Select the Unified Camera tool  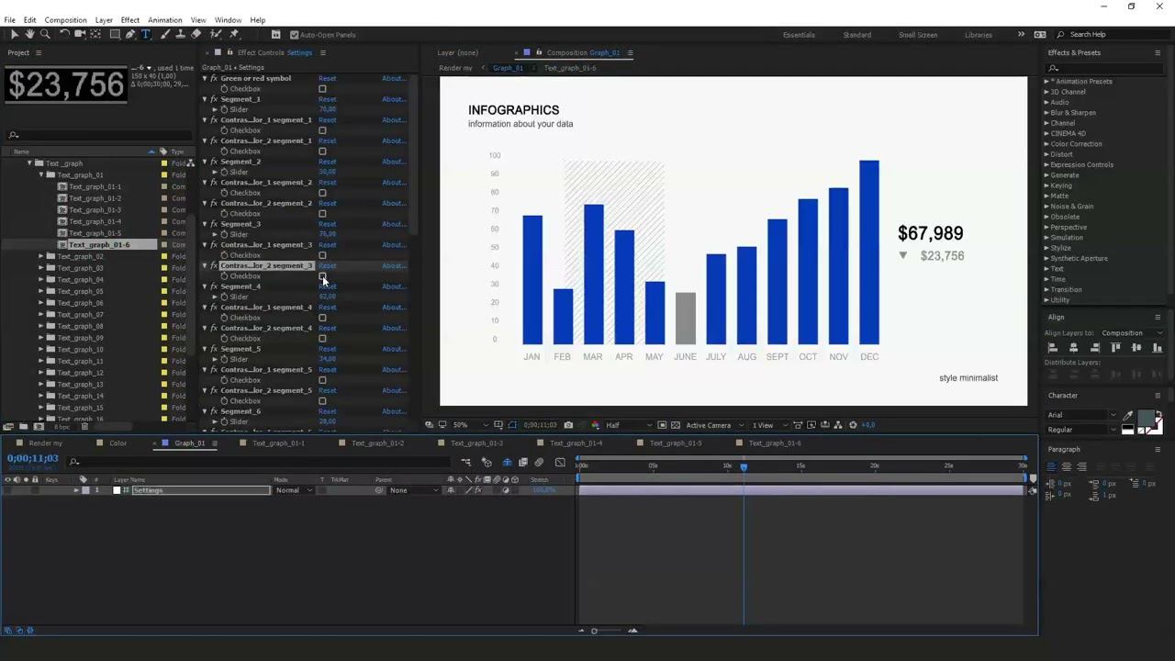tap(80, 35)
